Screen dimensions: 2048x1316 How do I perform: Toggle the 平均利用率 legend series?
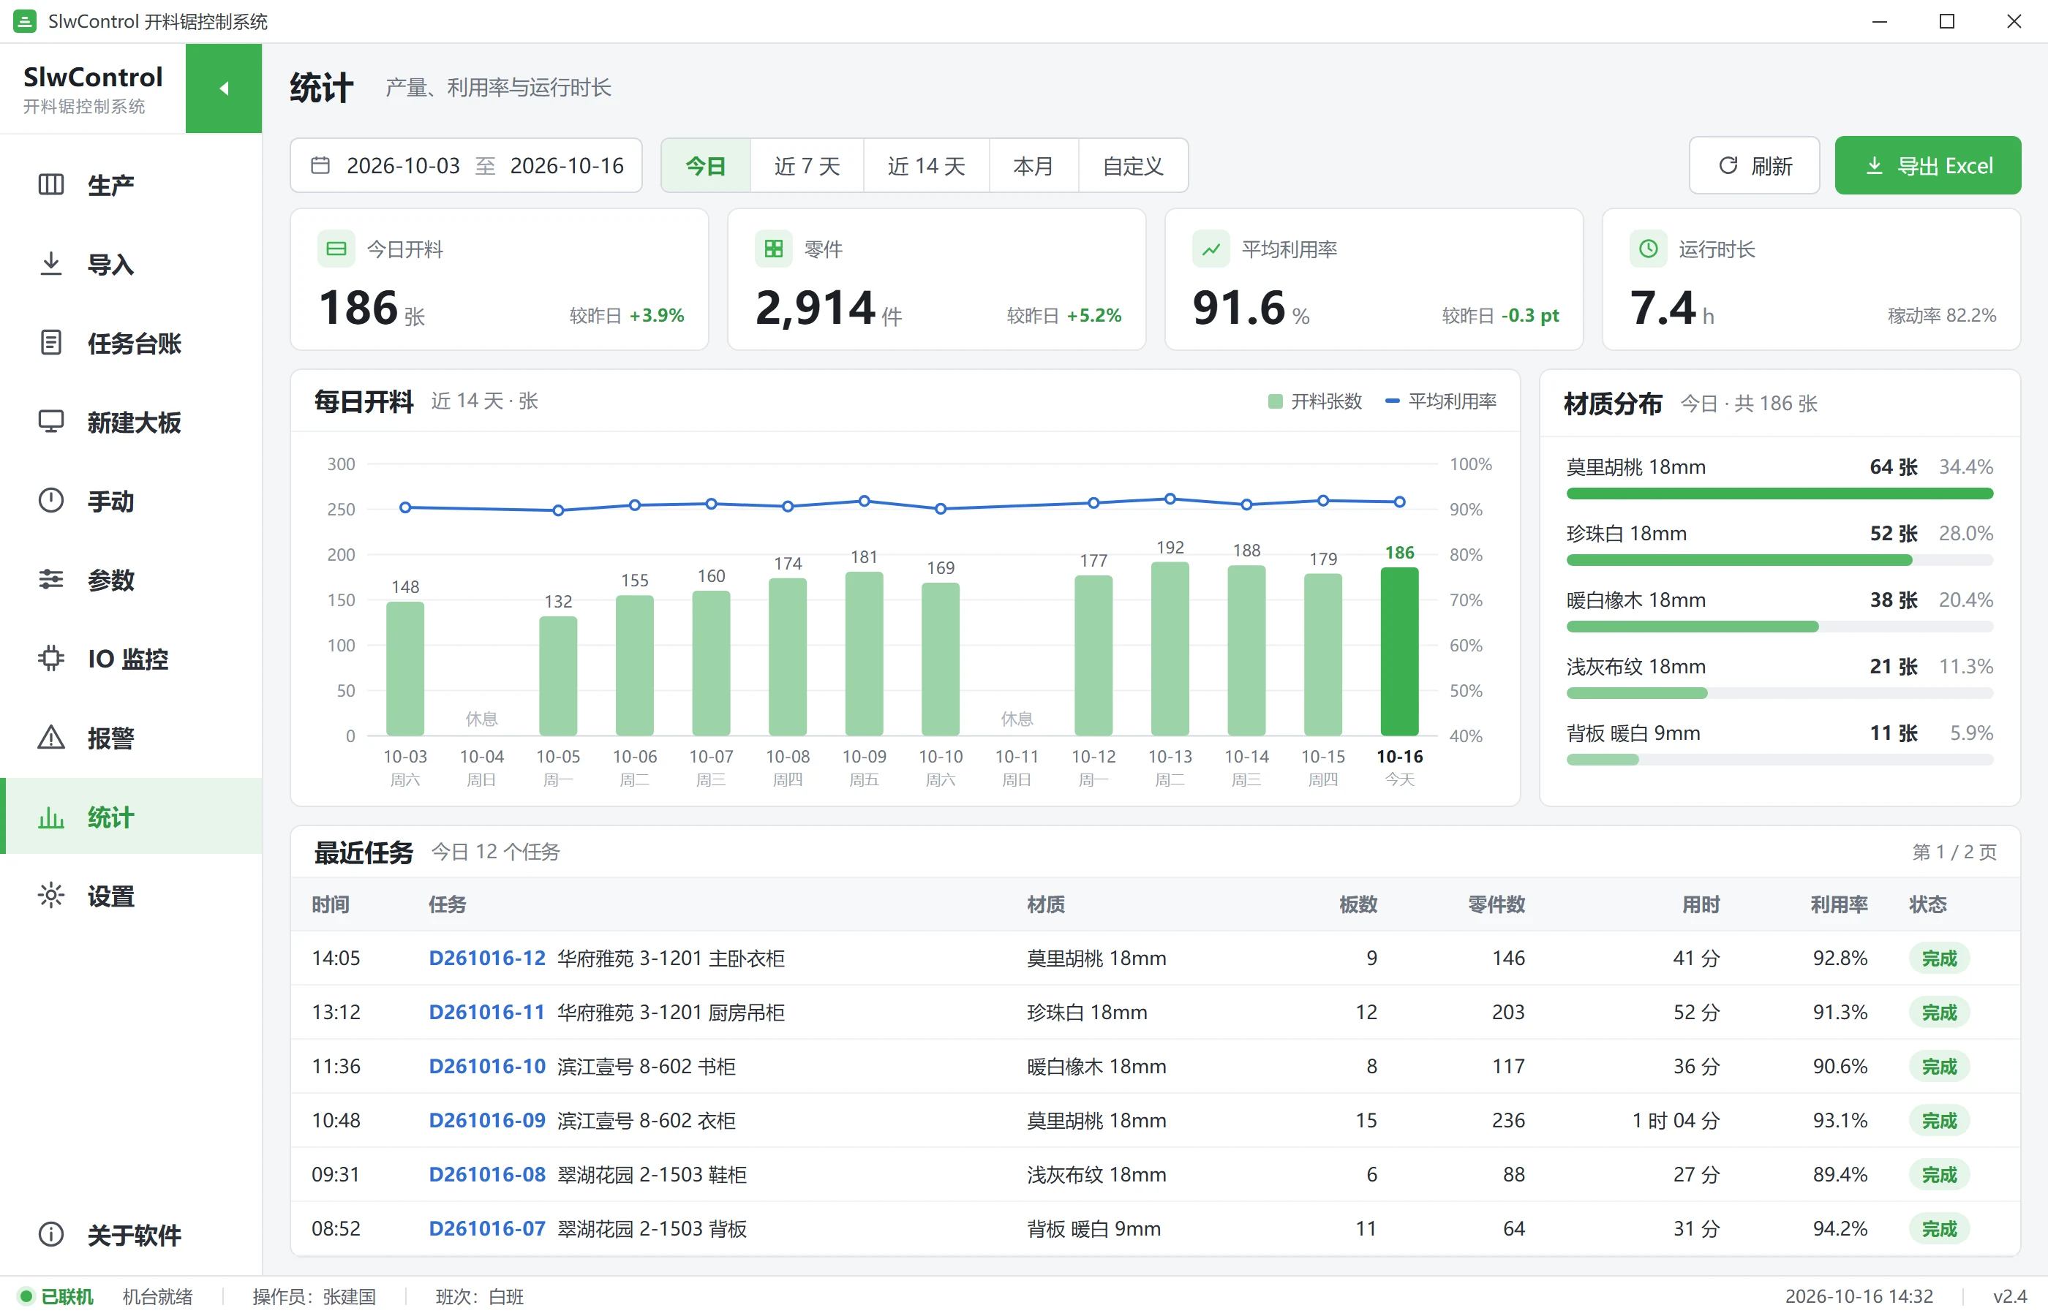tap(1441, 401)
